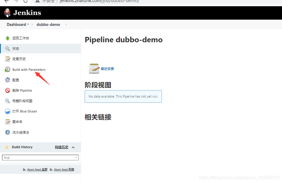Click the browser forward arrow
Screen dimensions: 282x183
coord(16,1)
